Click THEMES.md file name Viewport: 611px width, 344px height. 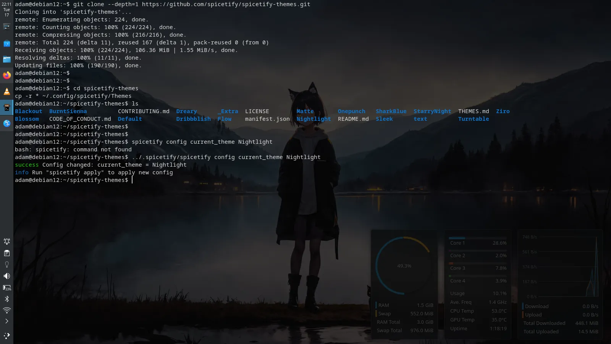tap(474, 111)
